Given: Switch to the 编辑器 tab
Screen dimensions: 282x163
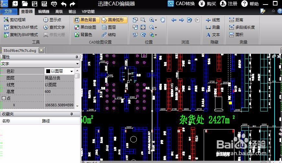Looking at the screenshot, I should (x=44, y=12).
